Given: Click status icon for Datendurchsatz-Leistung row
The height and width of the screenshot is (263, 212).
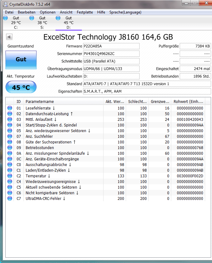Looking at the screenshot, I should [x=10, y=114].
